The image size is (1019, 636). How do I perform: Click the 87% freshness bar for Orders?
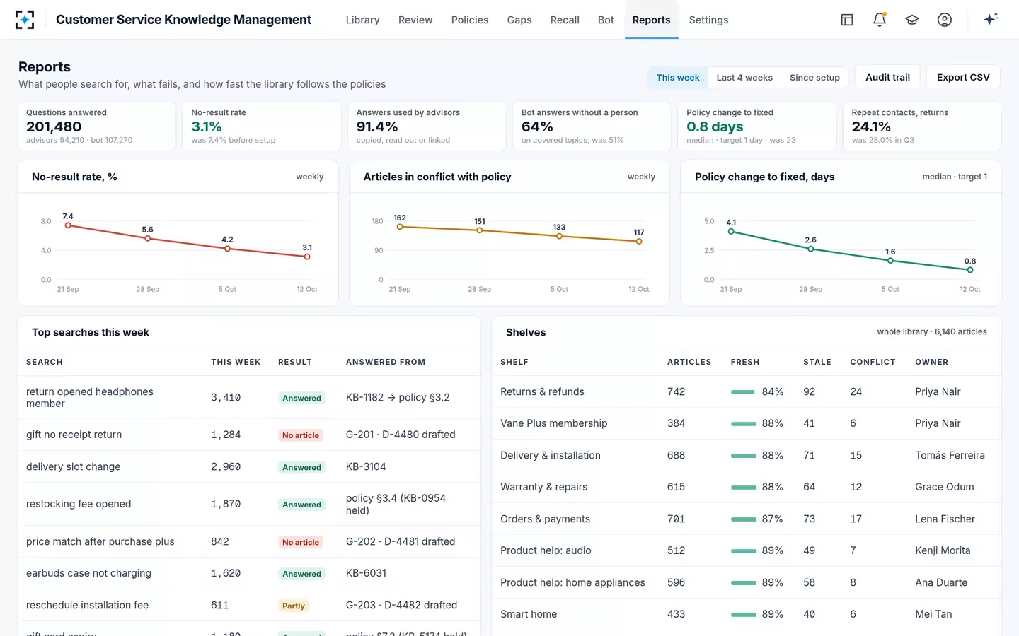pos(743,519)
